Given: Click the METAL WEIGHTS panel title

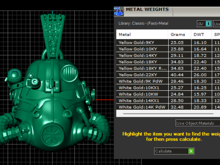Looking at the screenshot, I should pyautogui.click(x=147, y=10).
